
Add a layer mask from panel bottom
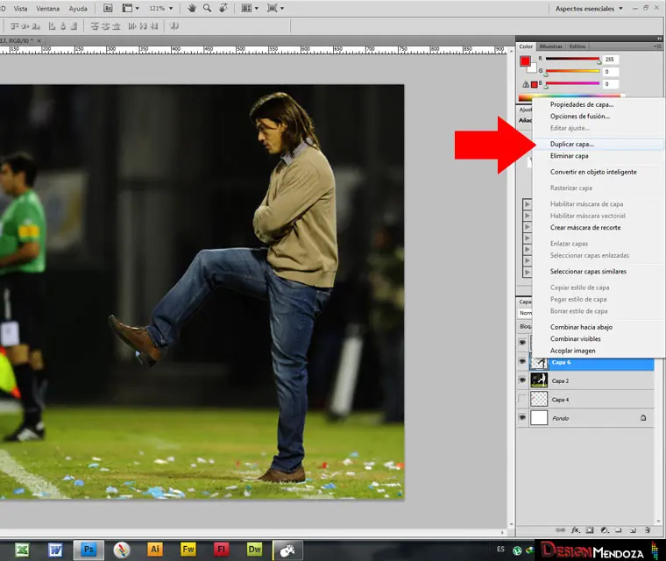click(x=590, y=530)
